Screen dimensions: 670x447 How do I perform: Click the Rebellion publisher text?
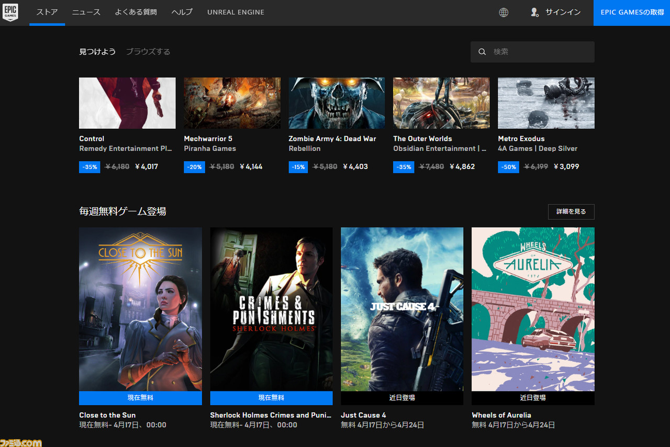pos(305,149)
